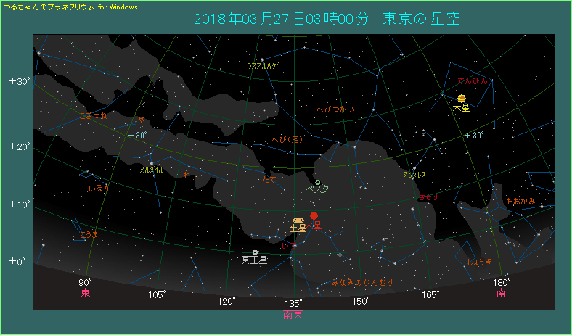572x335 pixels.
Task: Click the Southeast (南東) direction label
Action: click(293, 314)
